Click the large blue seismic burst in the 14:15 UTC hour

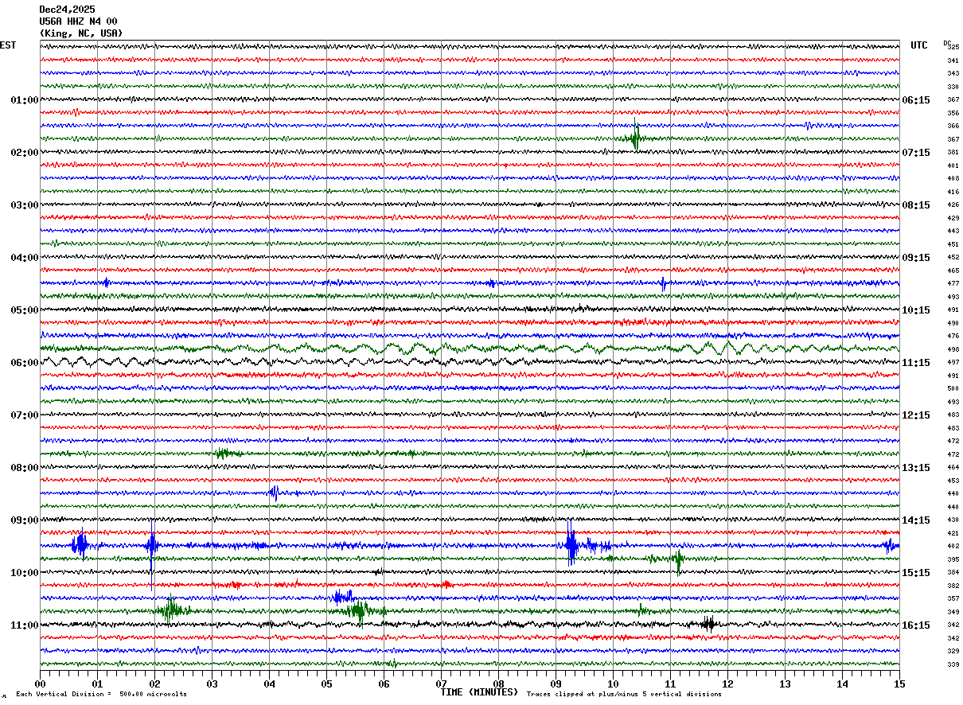point(571,546)
